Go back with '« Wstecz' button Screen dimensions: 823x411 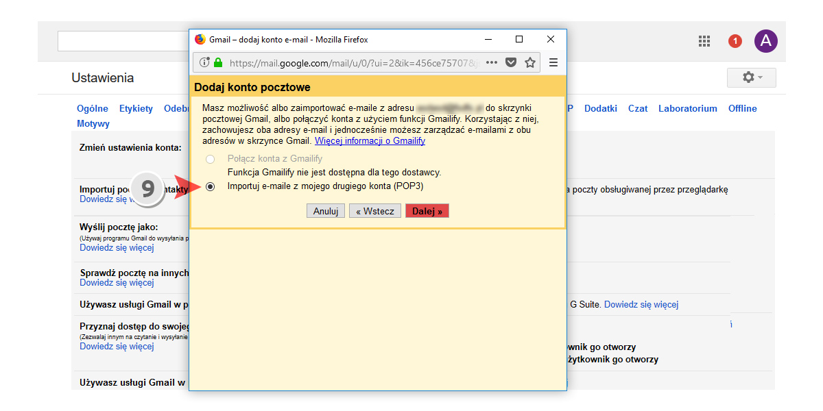(375, 211)
